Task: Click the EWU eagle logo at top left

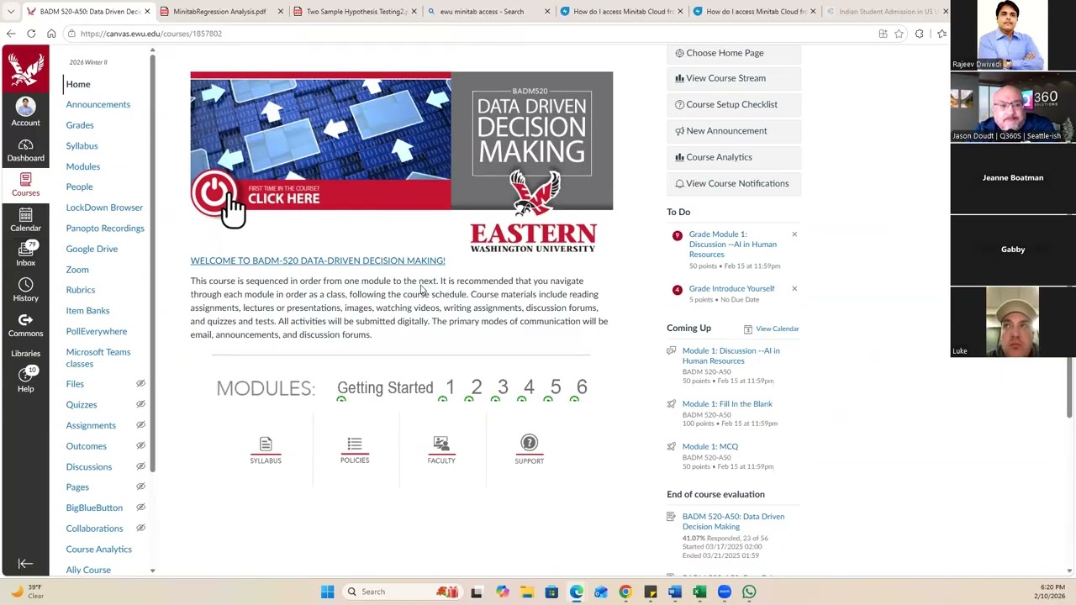Action: tap(25, 69)
